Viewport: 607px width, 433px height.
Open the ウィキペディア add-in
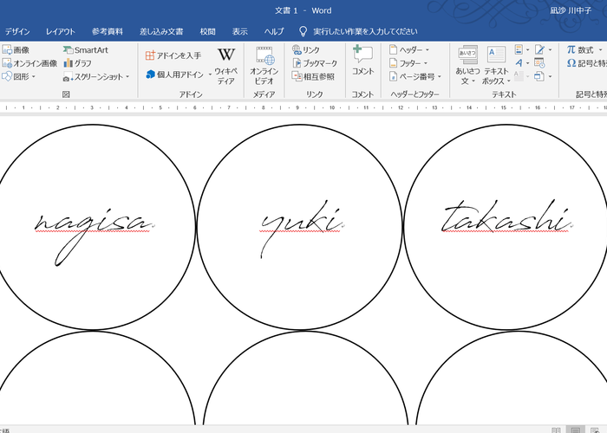click(226, 66)
